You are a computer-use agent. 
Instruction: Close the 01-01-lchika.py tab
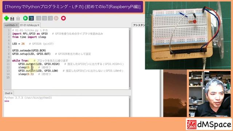(38, 25)
